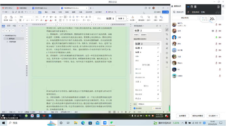Select 标题 3 in the styles list
This screenshot has width=226, height=126.
point(147,48)
